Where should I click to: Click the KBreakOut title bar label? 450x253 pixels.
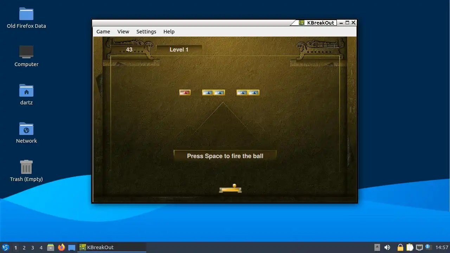[320, 23]
